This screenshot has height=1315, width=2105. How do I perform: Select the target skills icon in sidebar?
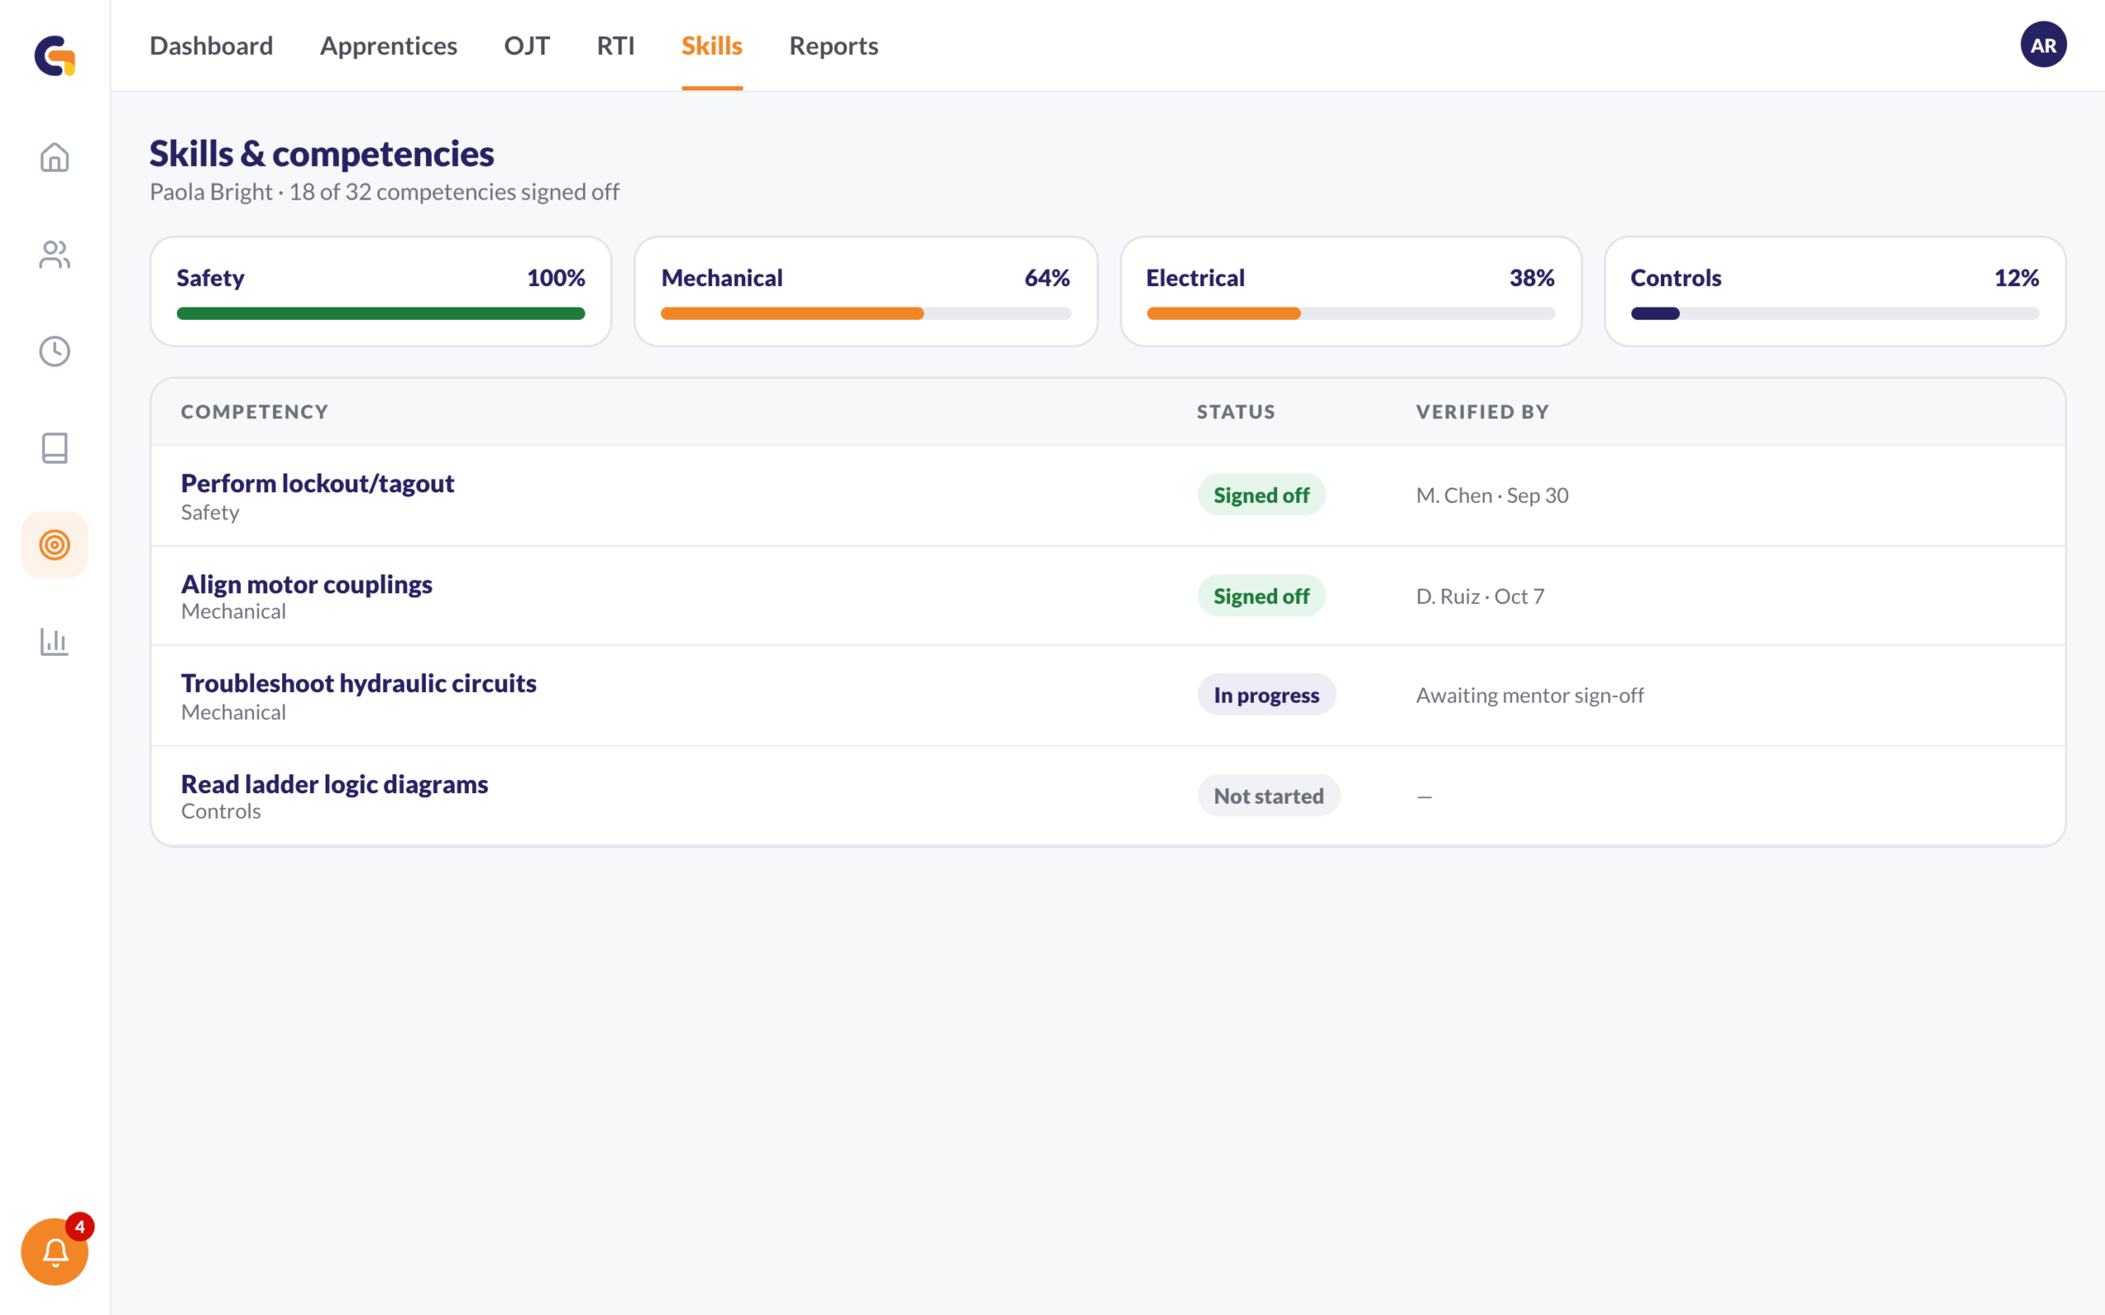click(x=55, y=545)
